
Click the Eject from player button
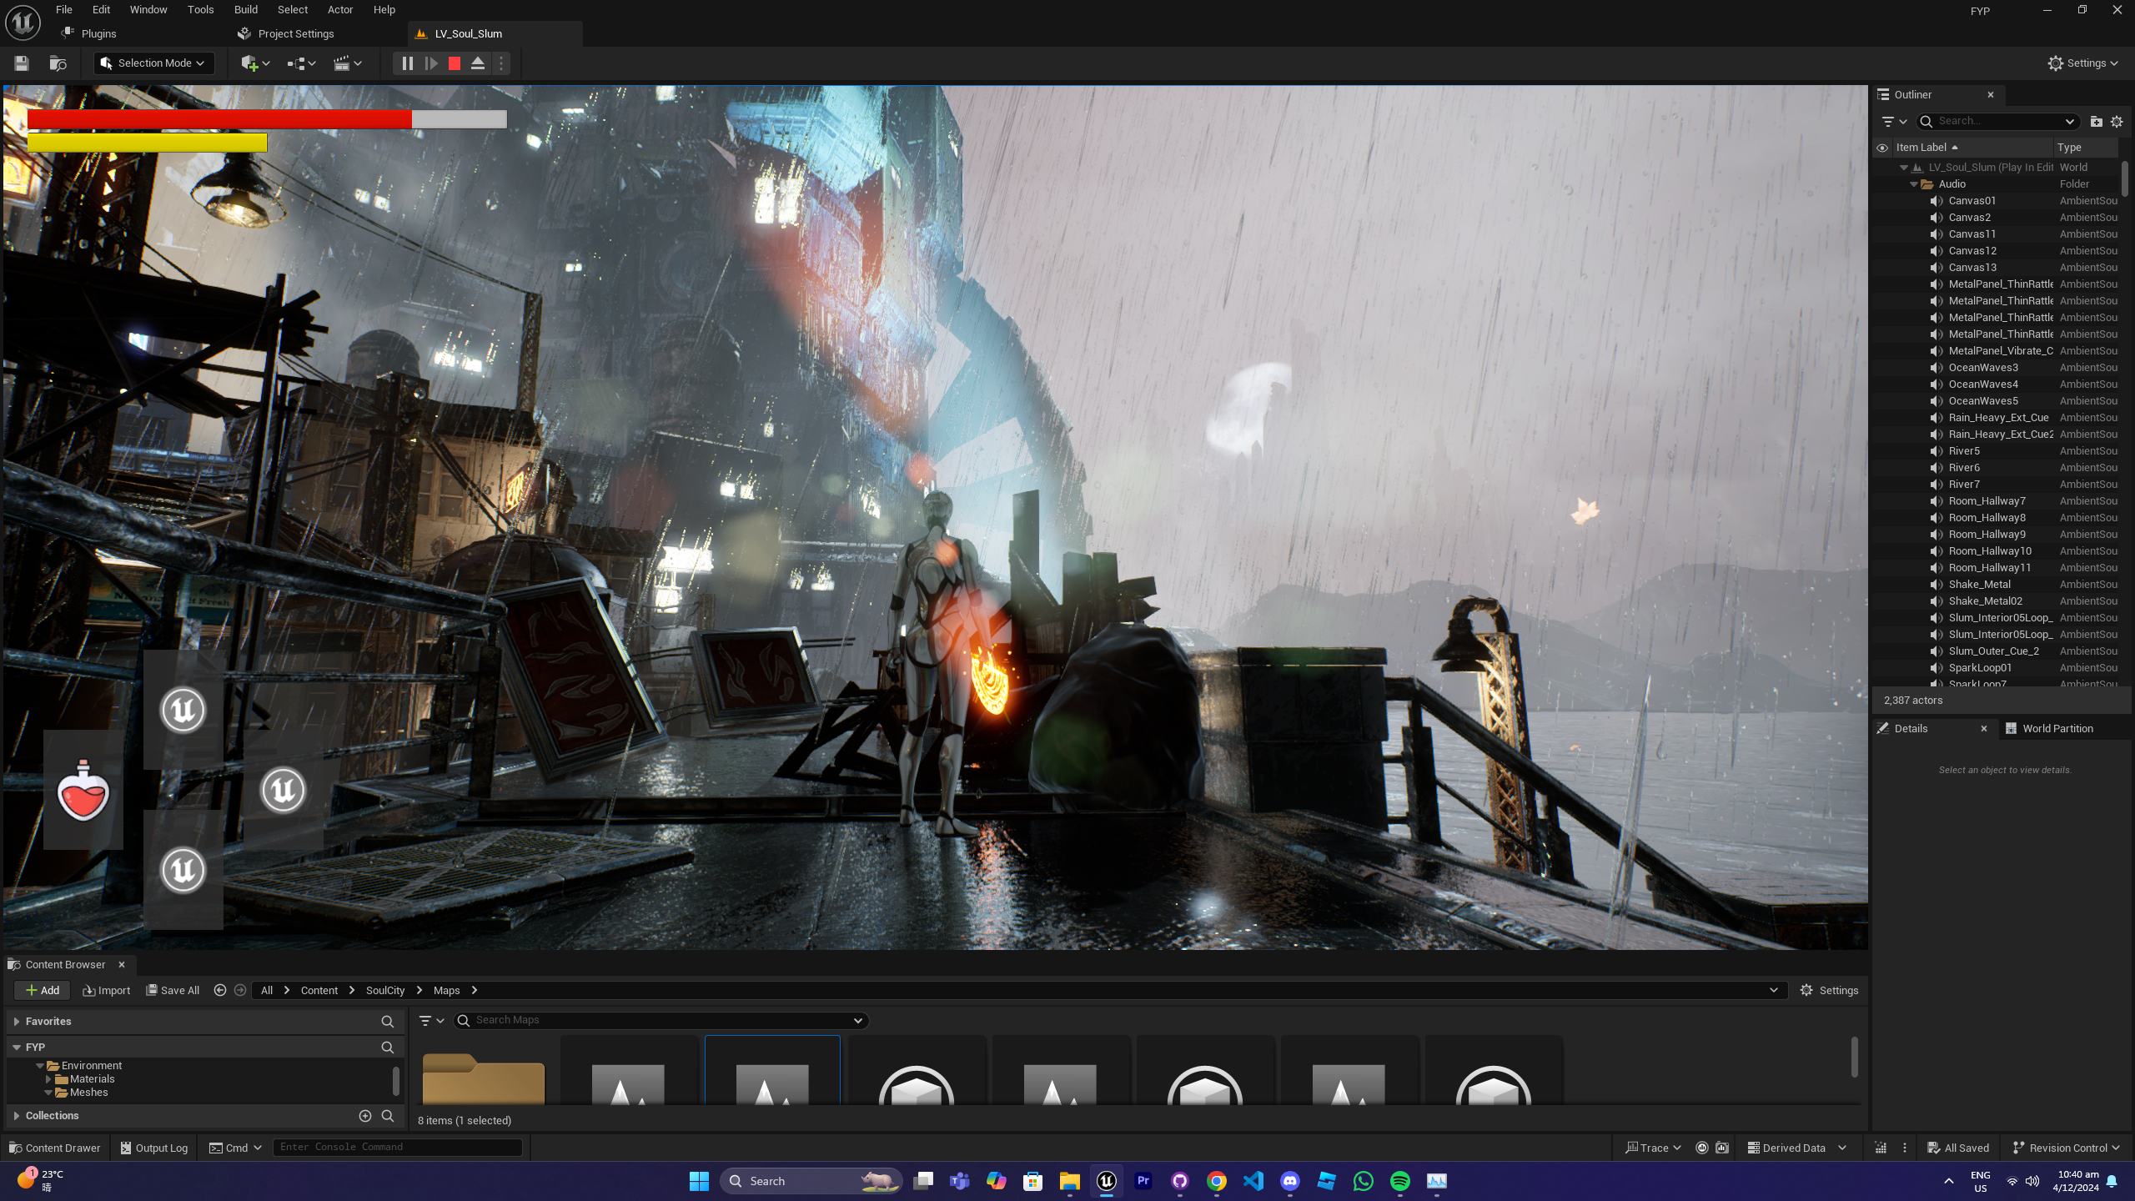(x=478, y=63)
